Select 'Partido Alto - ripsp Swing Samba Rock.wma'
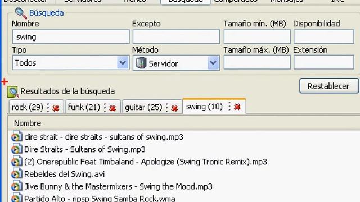Viewport: 360px width, 202px height. click(x=100, y=198)
